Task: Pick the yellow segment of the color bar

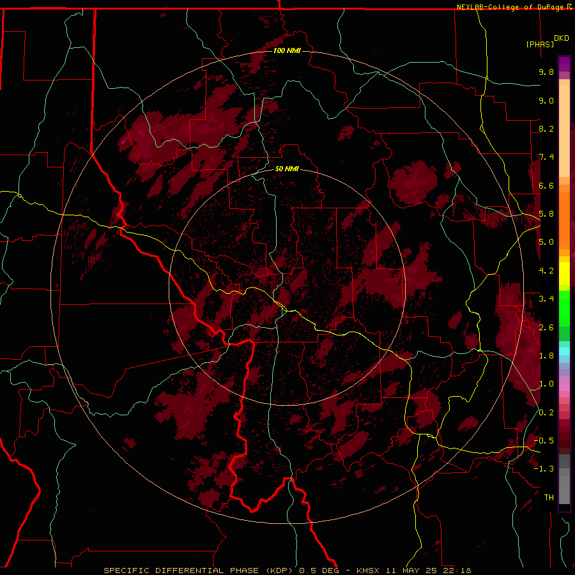Action: 564,273
